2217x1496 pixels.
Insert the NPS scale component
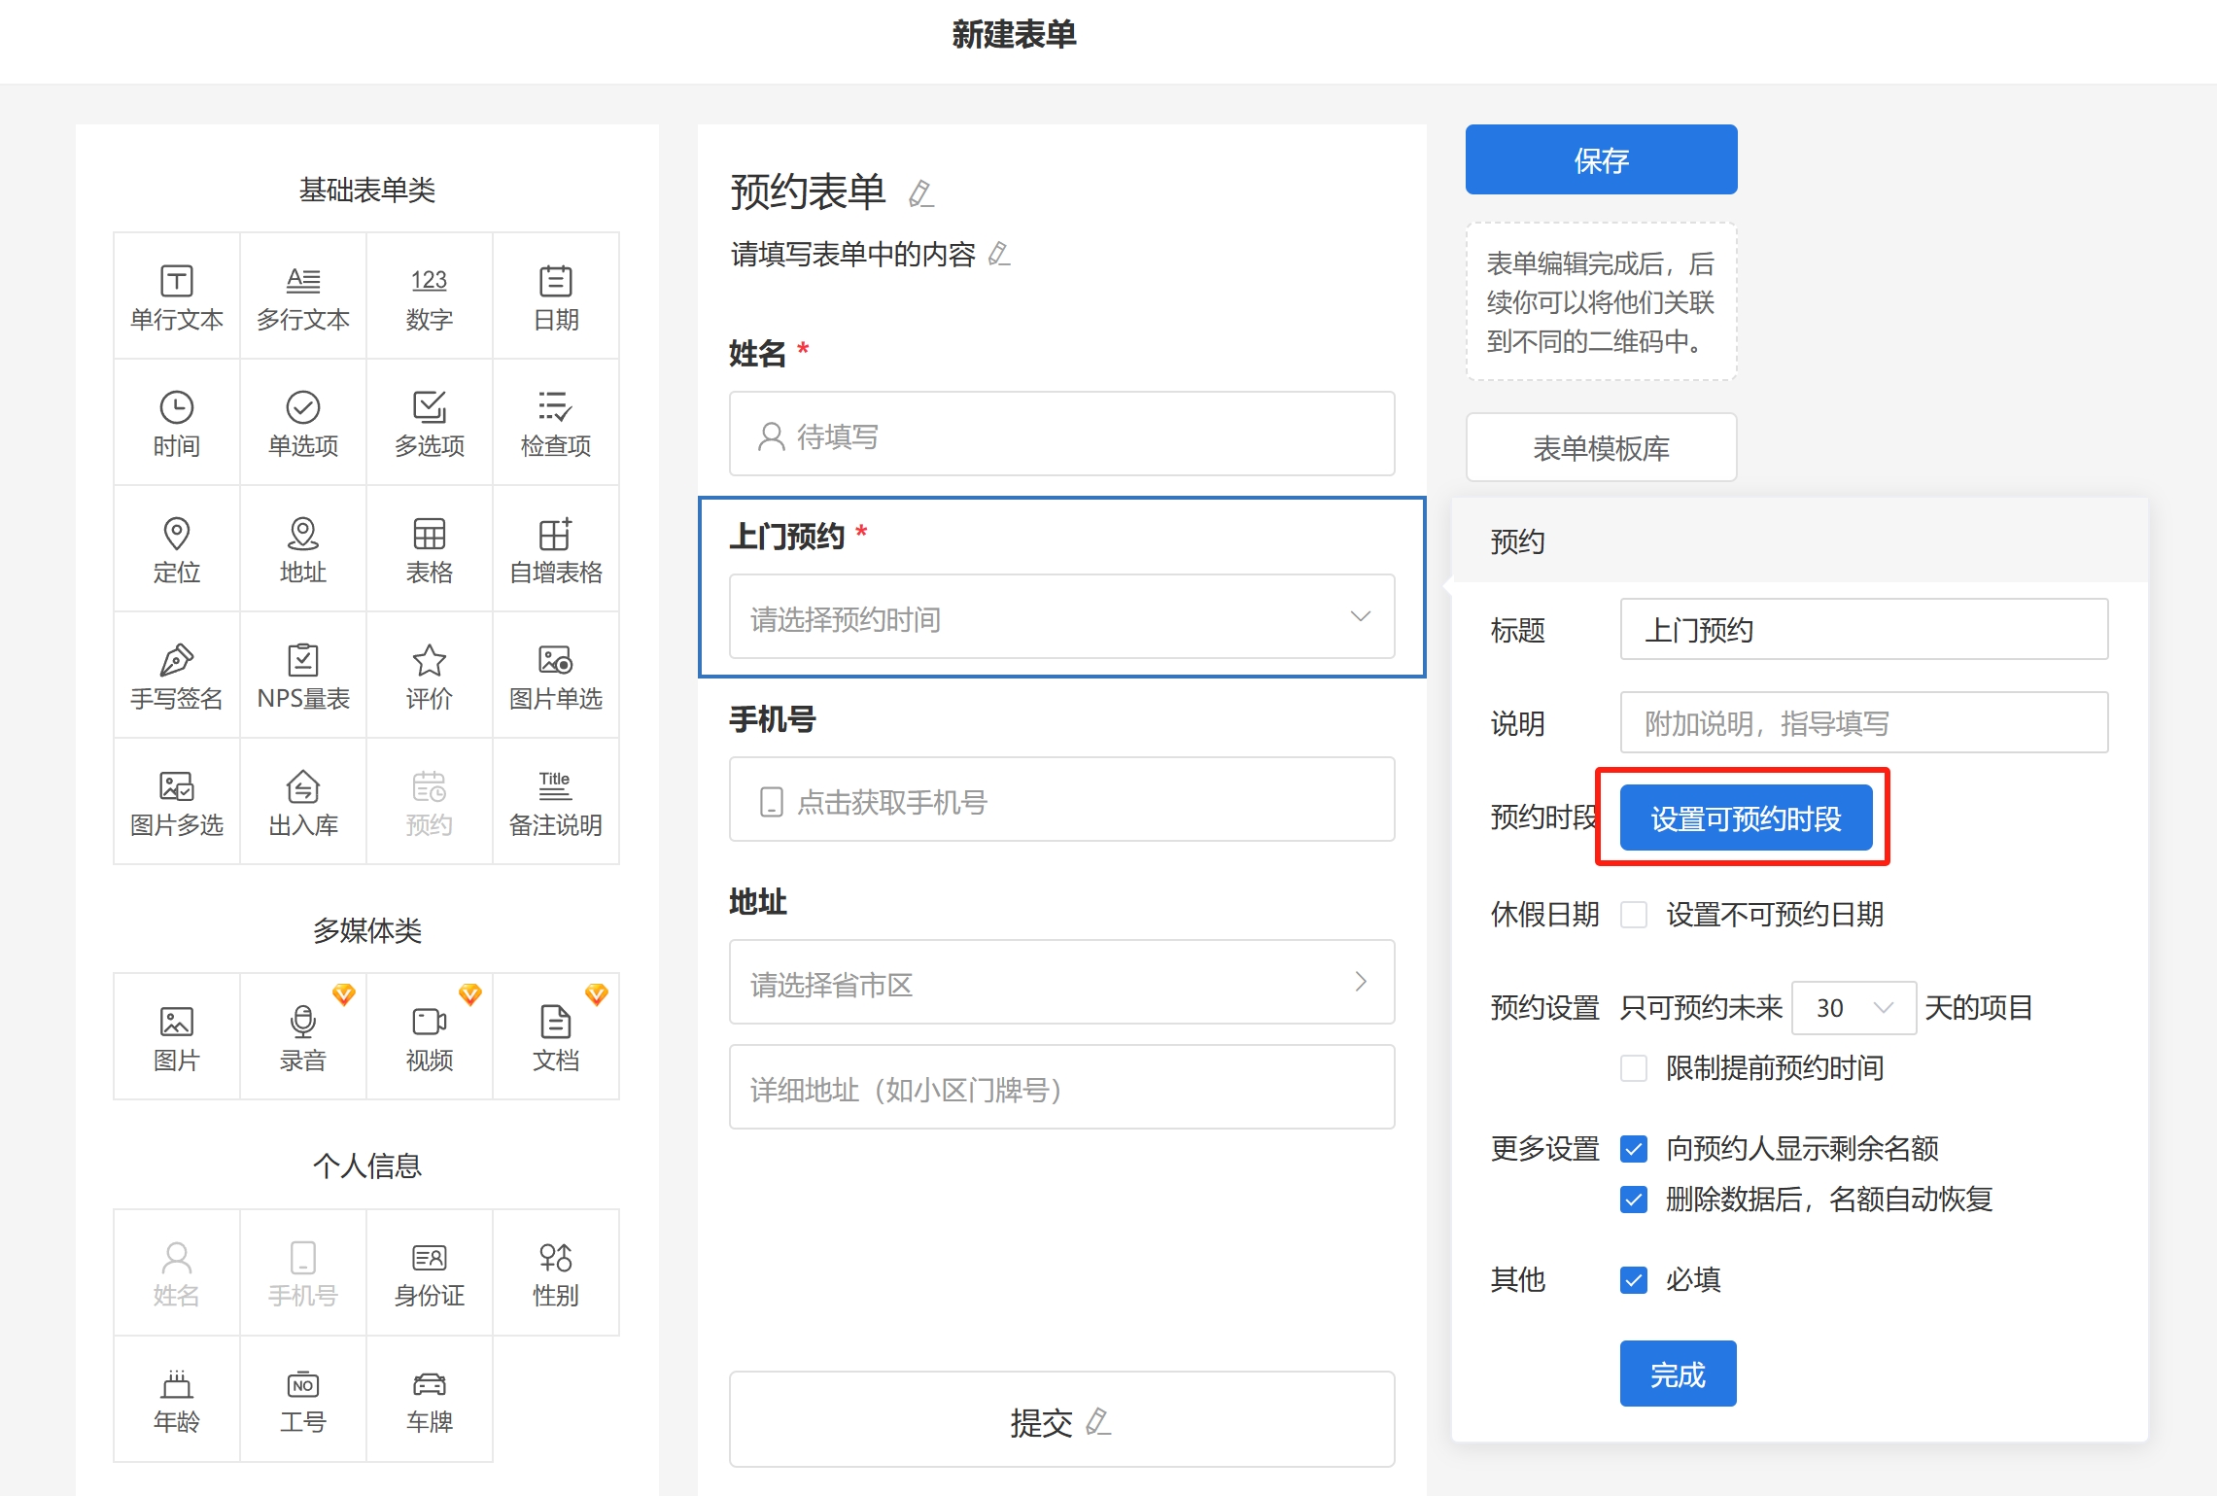(303, 676)
